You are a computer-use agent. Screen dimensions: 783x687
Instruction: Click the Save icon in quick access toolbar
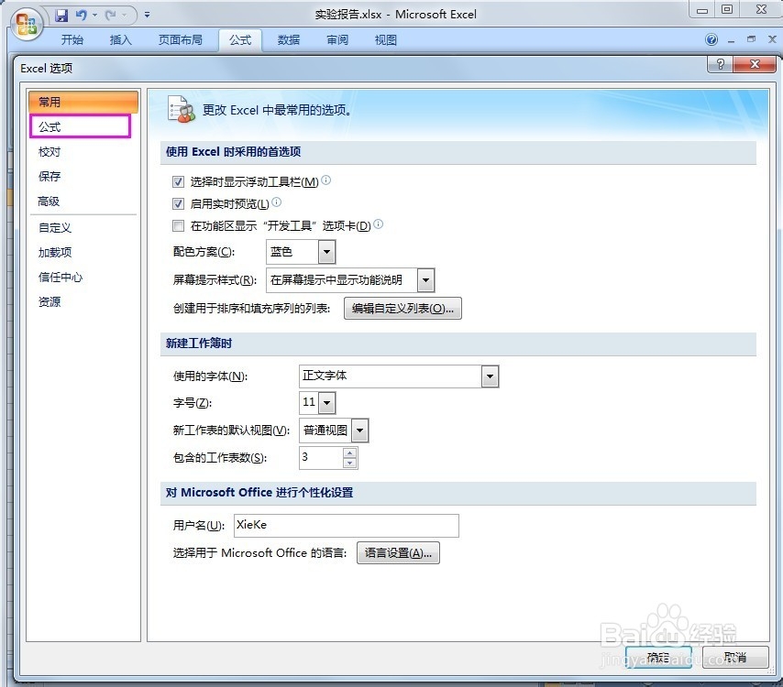click(x=61, y=16)
